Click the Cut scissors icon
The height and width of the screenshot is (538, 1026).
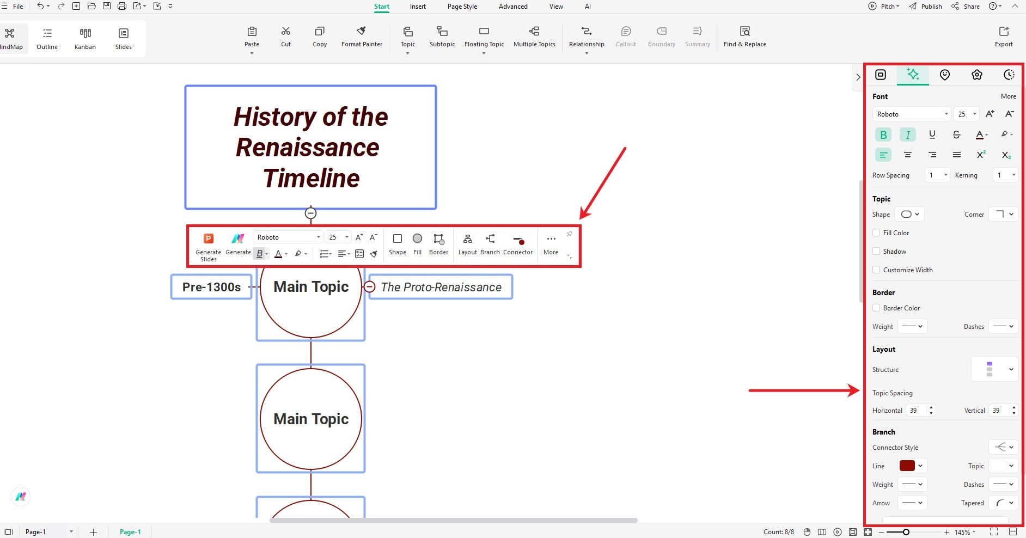pos(286,32)
